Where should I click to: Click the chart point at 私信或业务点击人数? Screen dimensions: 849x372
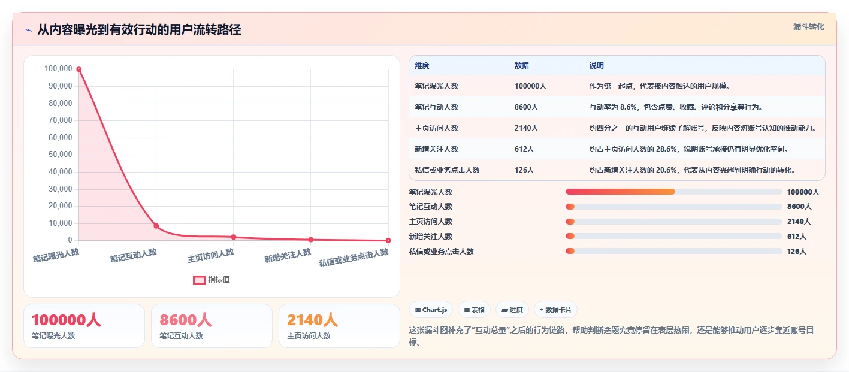(388, 240)
